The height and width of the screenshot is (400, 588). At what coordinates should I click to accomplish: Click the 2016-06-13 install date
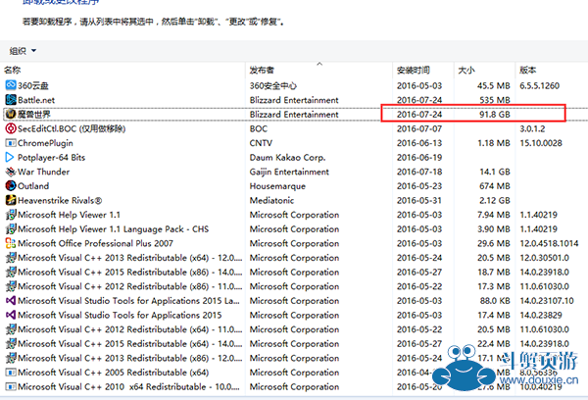(419, 143)
